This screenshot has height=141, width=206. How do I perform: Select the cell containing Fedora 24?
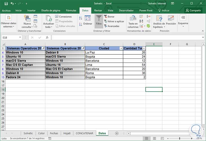25,77
